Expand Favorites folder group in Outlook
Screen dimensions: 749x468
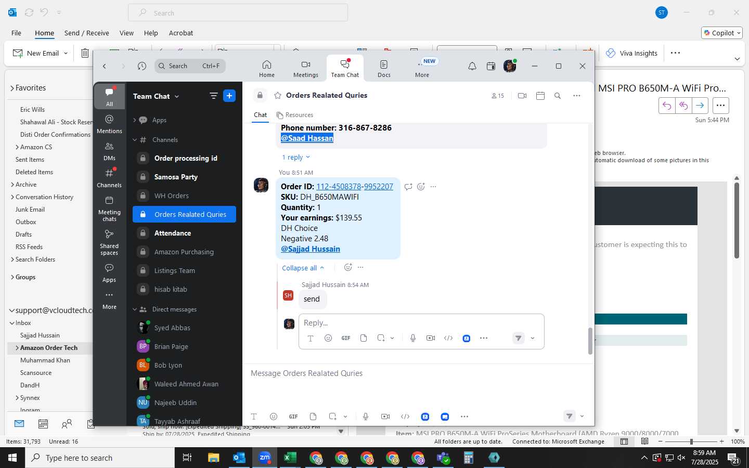12,88
